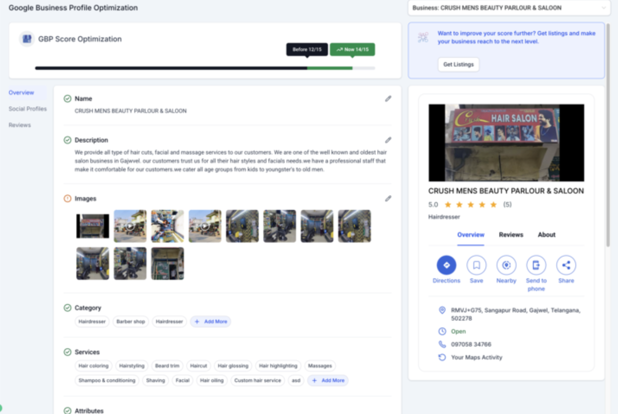The width and height of the screenshot is (618, 414).
Task: Click the Send to phone icon
Action: pyautogui.click(x=536, y=265)
